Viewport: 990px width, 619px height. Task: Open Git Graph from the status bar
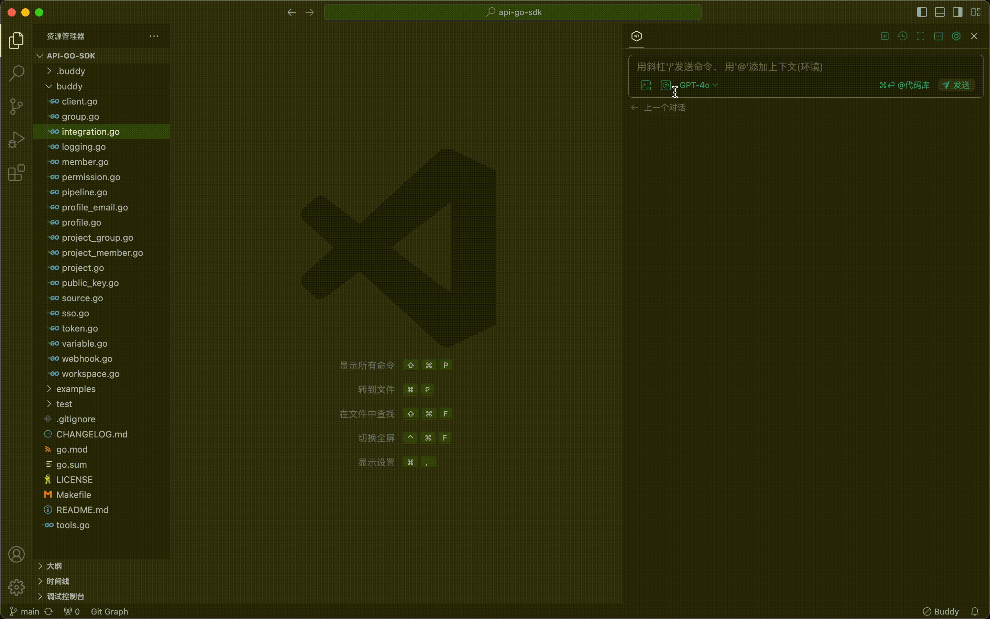(109, 611)
